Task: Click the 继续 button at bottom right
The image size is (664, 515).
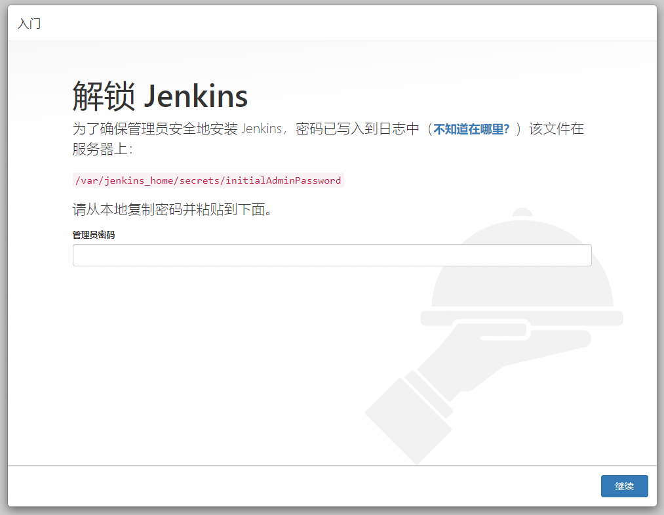Action: tap(623, 486)
